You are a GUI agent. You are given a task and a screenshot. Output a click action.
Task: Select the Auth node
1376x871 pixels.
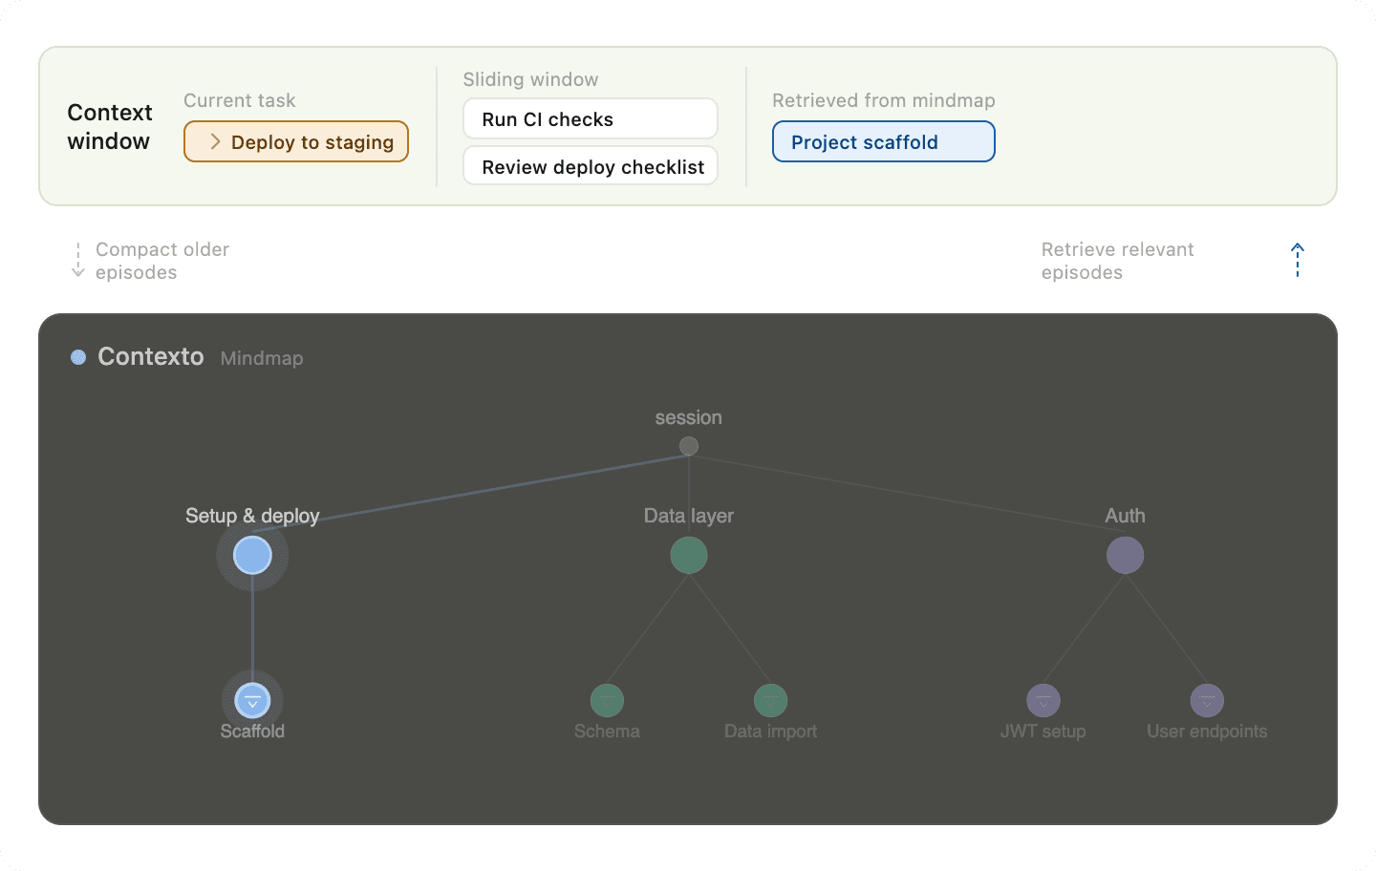[x=1125, y=554]
